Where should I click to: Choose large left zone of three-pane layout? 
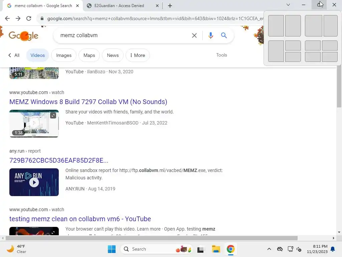coord(276,51)
